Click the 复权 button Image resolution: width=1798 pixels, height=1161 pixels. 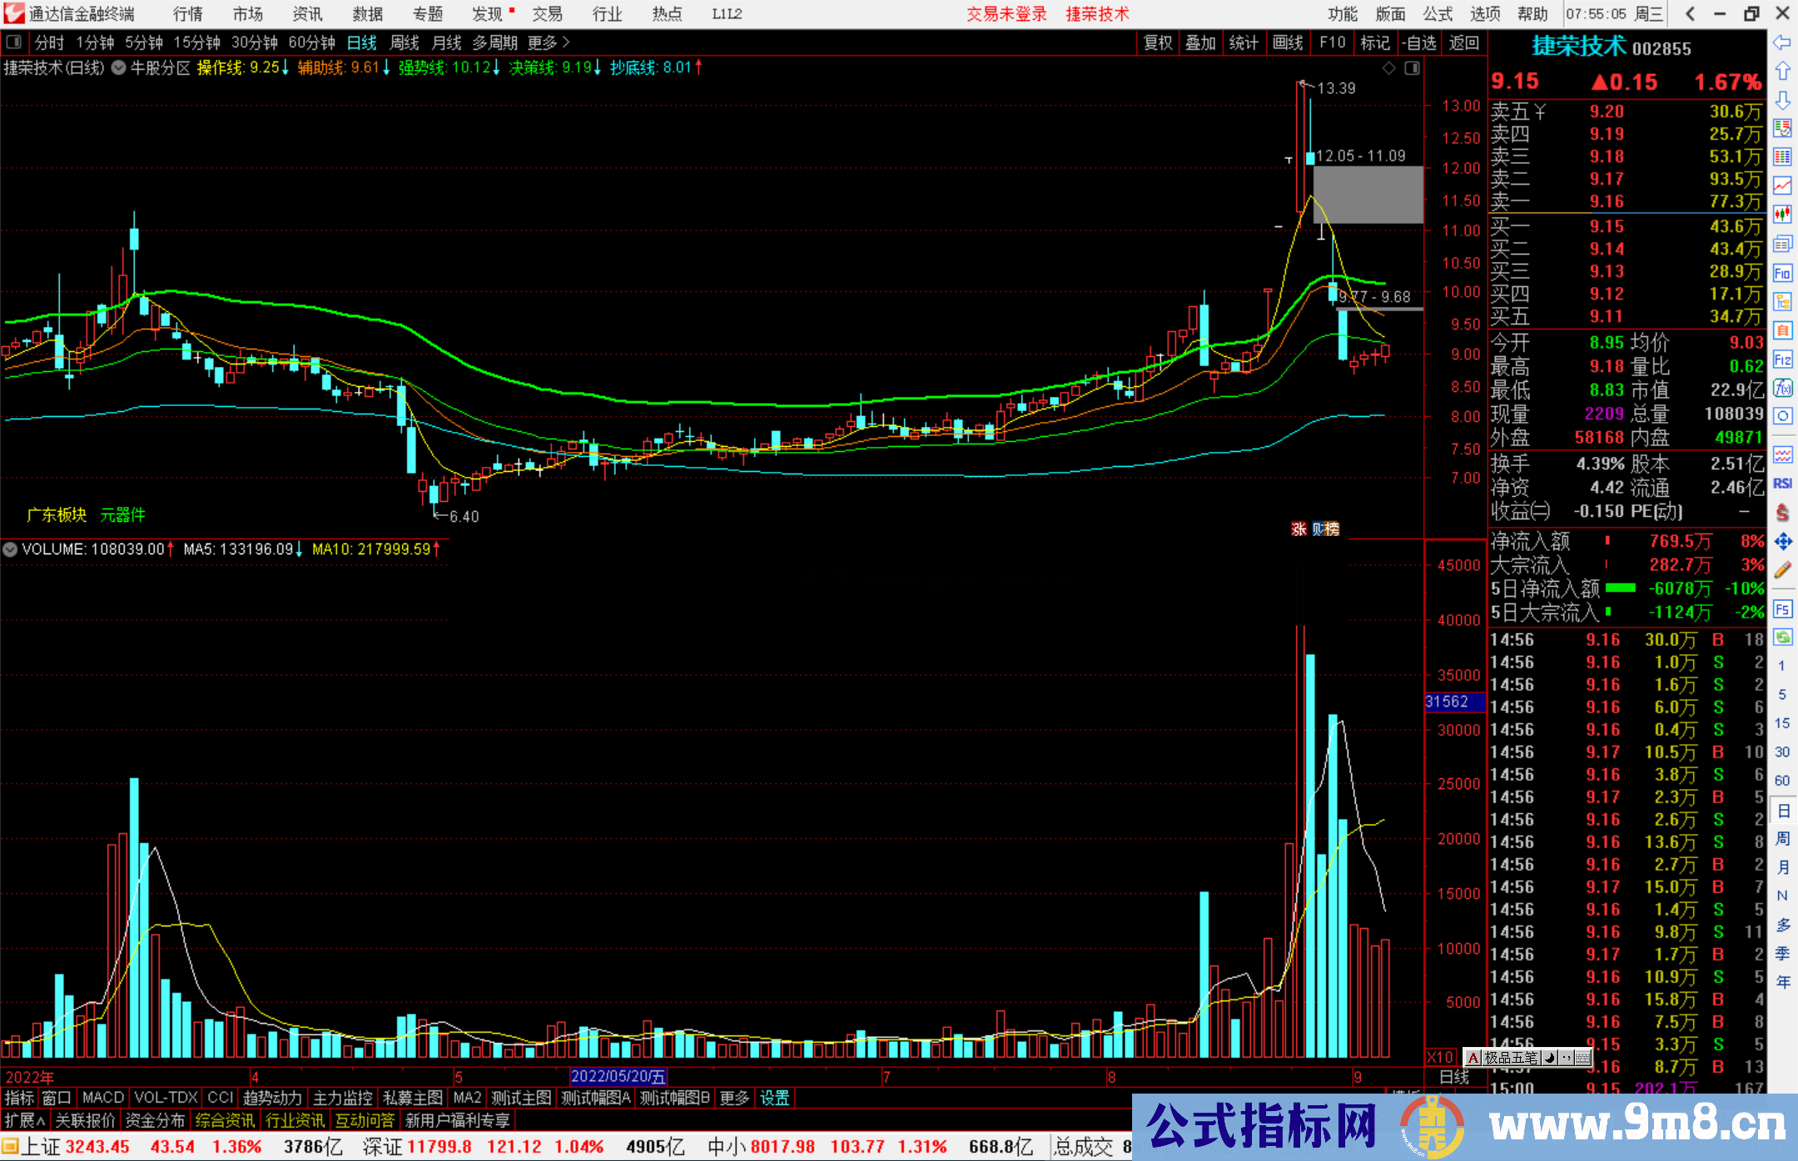tap(1158, 42)
